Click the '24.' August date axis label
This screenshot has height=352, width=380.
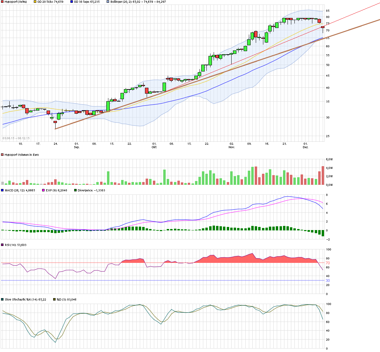click(56, 144)
